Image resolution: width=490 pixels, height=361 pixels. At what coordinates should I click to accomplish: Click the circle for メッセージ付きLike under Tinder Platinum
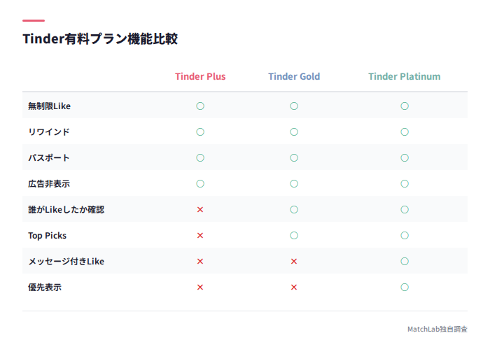click(405, 262)
